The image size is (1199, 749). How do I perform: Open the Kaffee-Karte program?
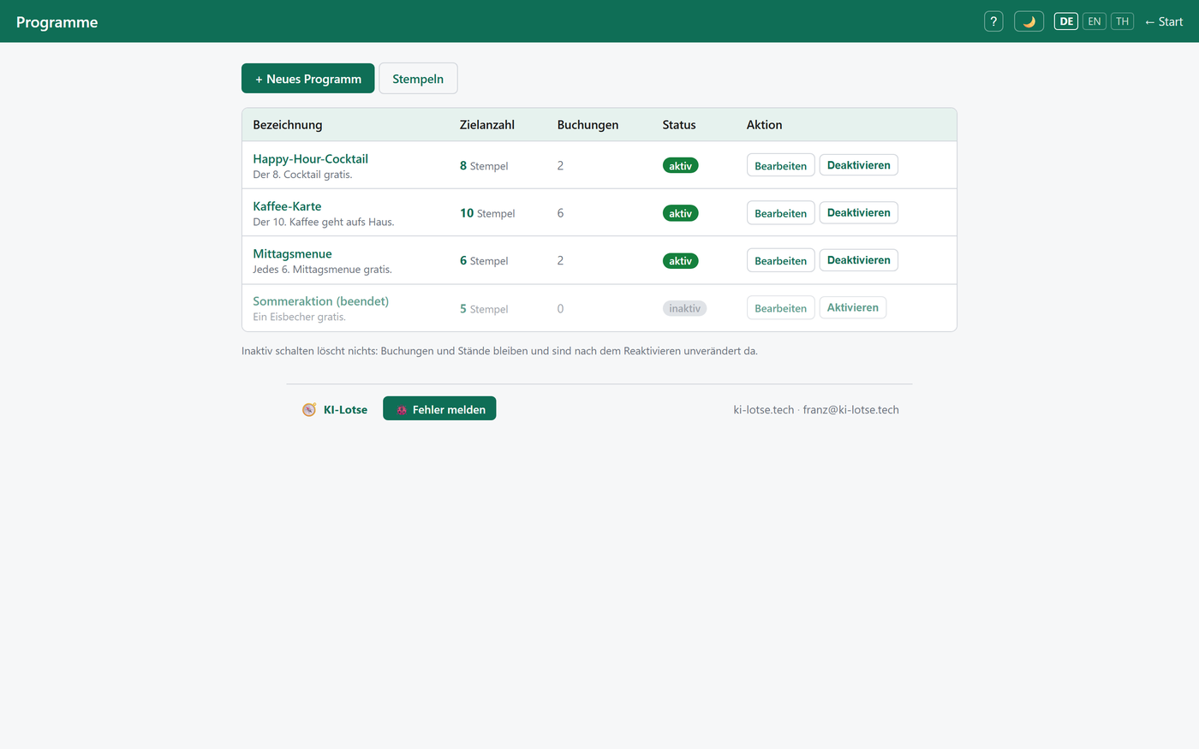(x=287, y=206)
